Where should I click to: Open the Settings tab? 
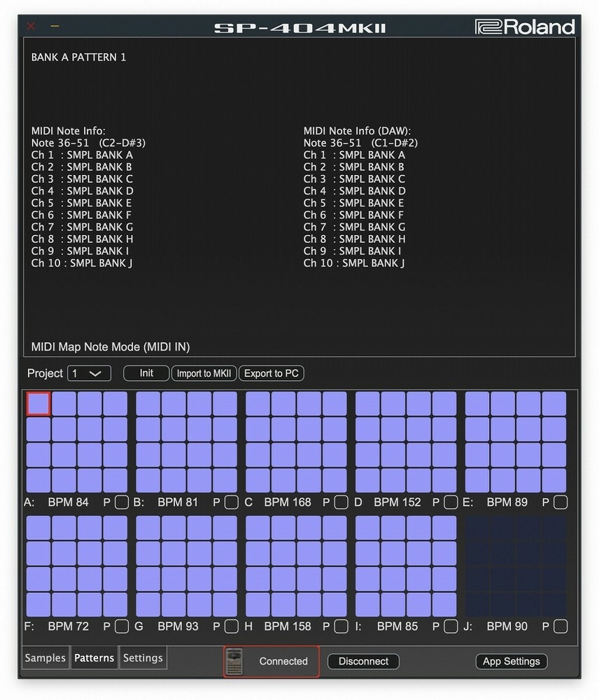coord(143,658)
